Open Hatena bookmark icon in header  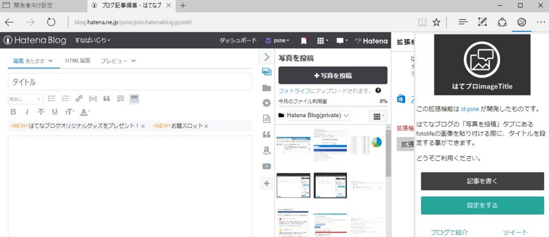304,41
